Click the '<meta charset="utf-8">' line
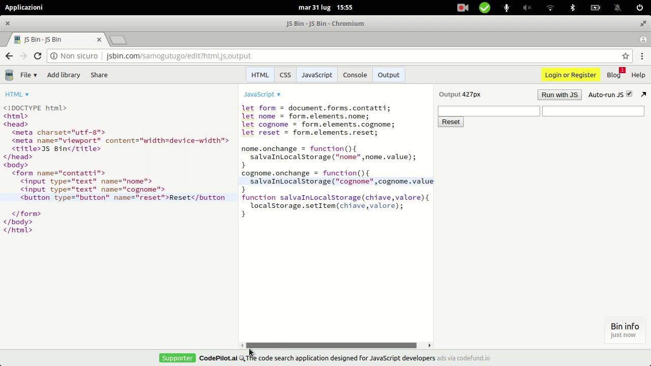Image resolution: width=651 pixels, height=366 pixels. coord(58,132)
